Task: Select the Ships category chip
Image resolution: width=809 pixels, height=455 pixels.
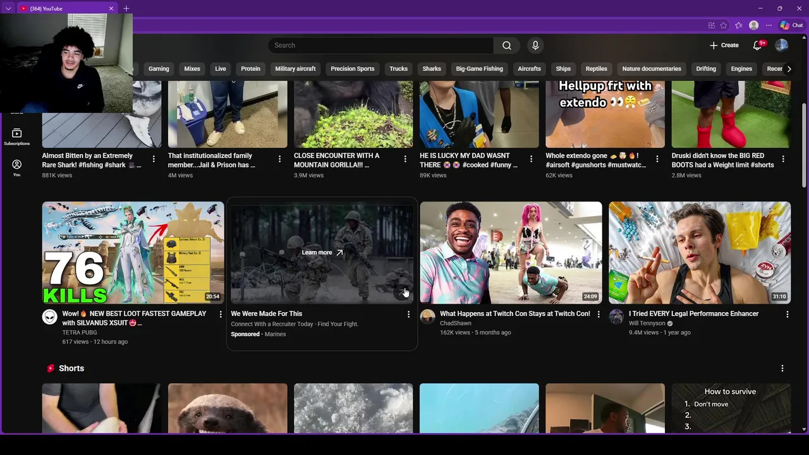Action: point(563,69)
